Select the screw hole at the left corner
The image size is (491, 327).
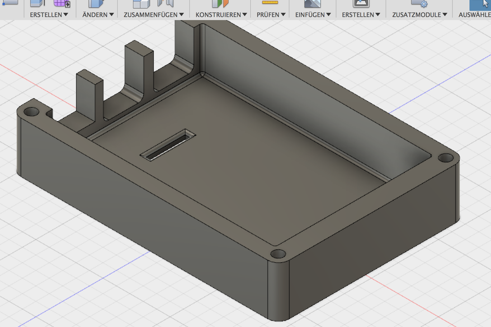pos(31,112)
